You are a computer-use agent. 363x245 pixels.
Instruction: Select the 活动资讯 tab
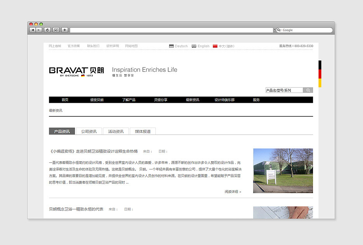click(x=116, y=131)
